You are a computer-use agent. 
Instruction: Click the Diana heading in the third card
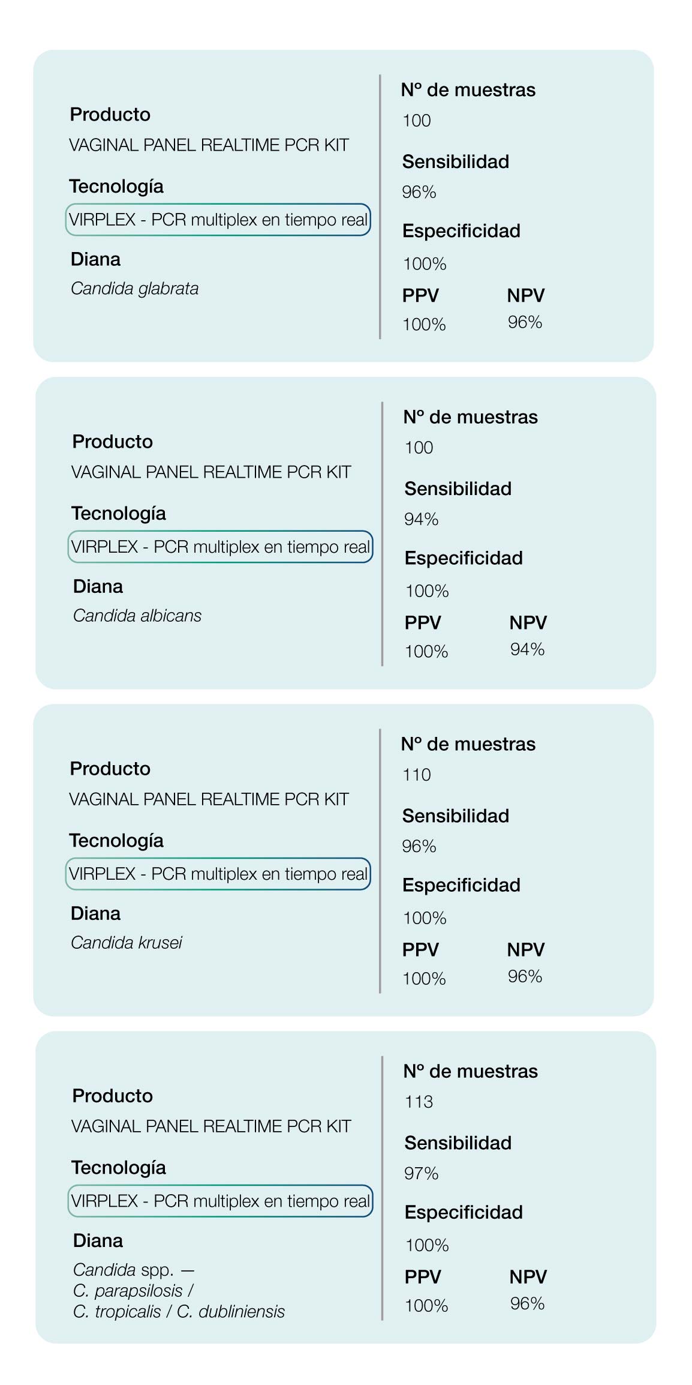[x=96, y=913]
